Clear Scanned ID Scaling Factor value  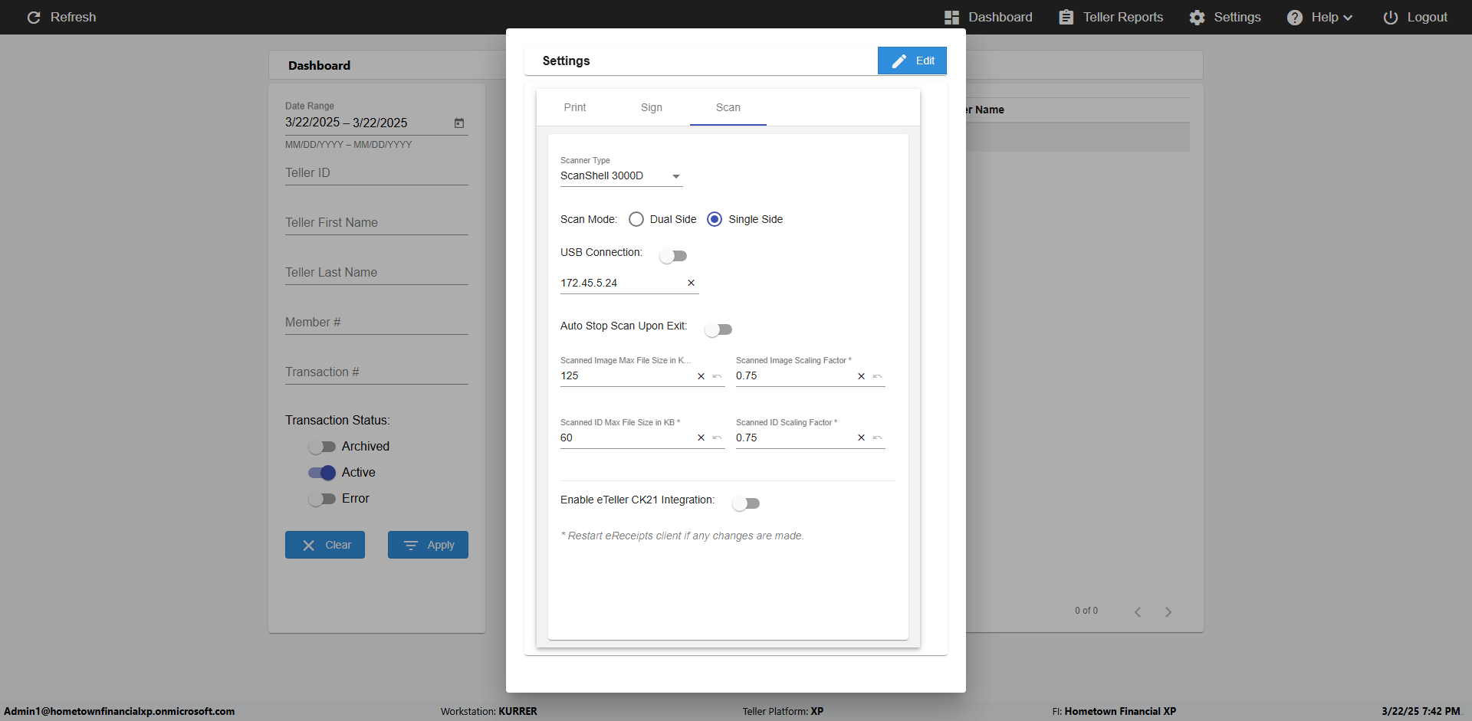click(861, 438)
